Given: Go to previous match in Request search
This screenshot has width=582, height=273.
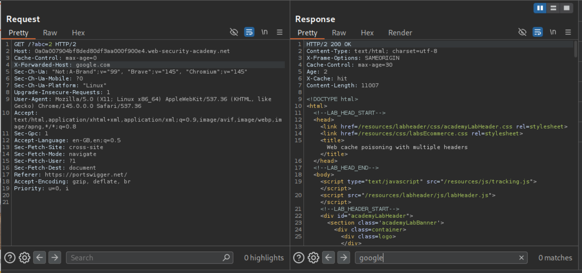Looking at the screenshot, I should pos(39,258).
